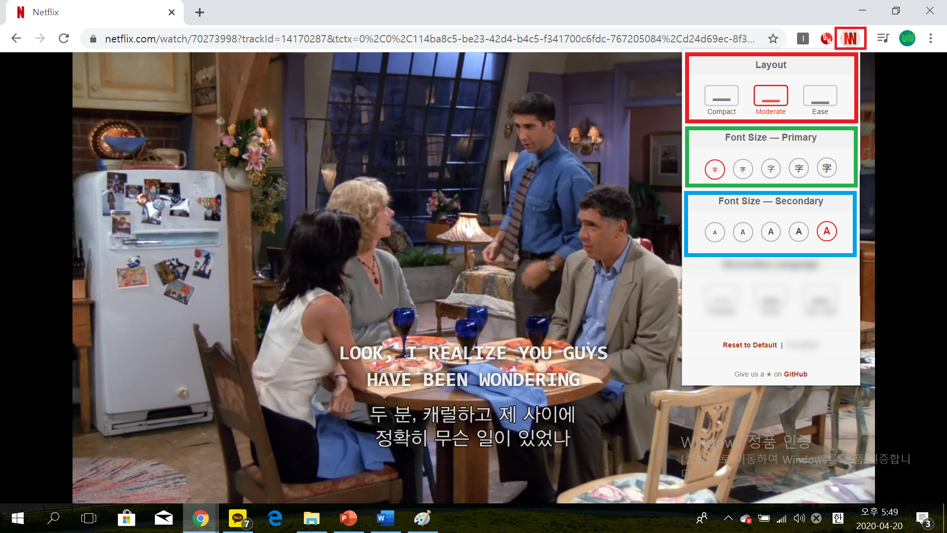Viewport: 947px width, 533px height.
Task: Open KakaoTalk from the taskbar
Action: [239, 518]
